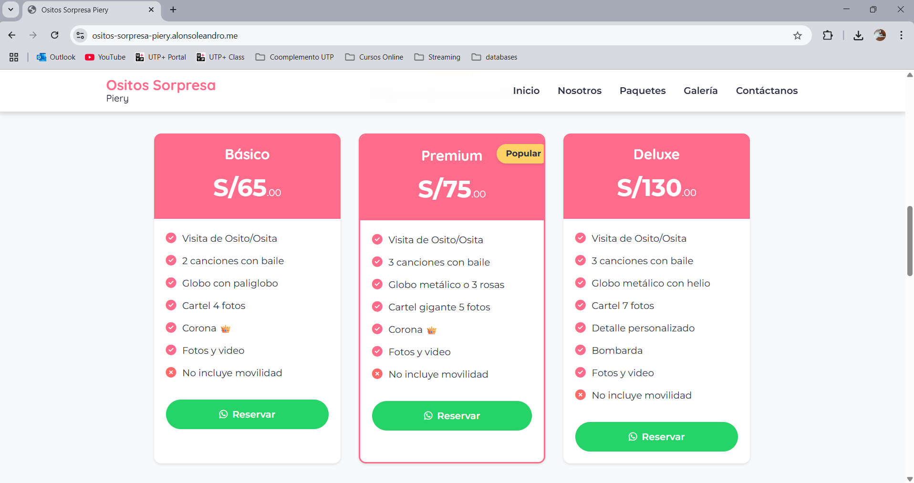Open the Galería navigation link
This screenshot has width=914, height=483.
tap(700, 91)
